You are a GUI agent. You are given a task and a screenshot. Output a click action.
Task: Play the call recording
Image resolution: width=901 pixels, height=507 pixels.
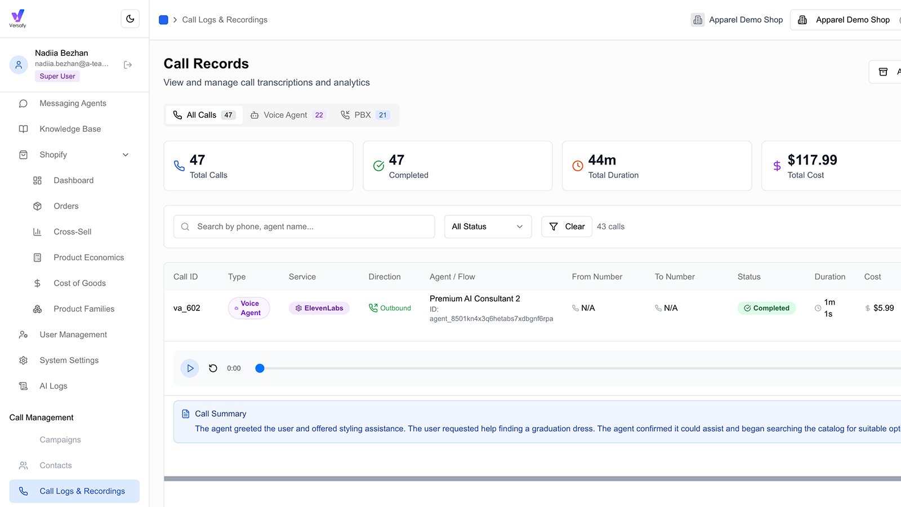point(190,368)
